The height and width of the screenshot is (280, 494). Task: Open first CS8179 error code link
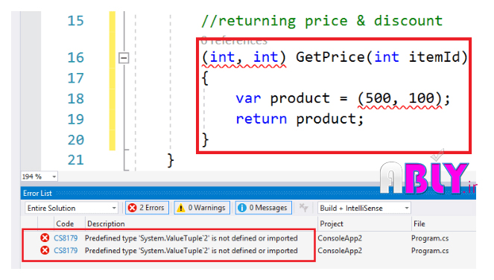coord(66,238)
